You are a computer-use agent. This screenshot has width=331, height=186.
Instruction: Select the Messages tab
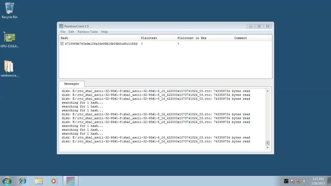tap(71, 84)
